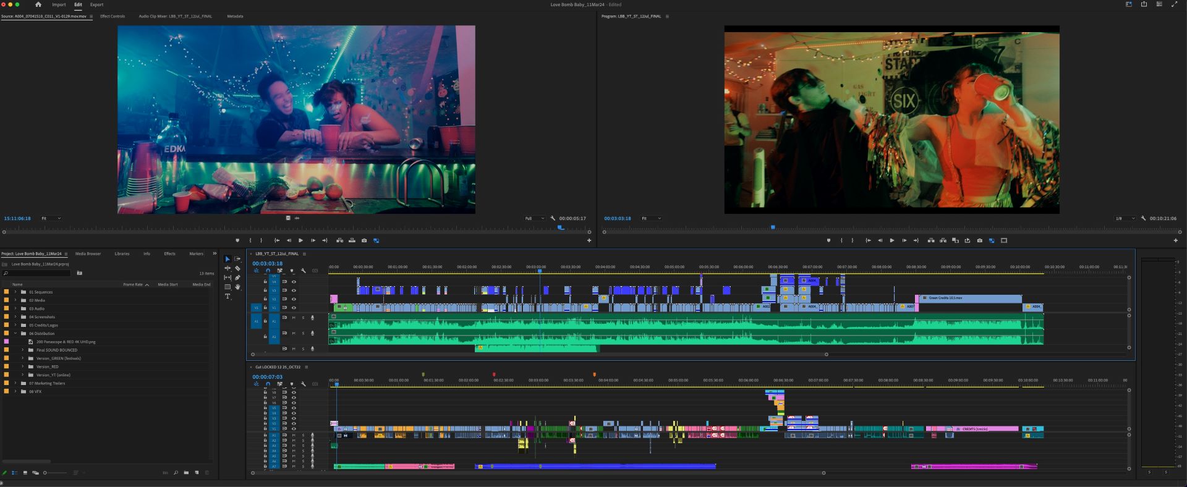Image resolution: width=1187 pixels, height=487 pixels.
Task: Collapse the 06 Distribution bin
Action: [15, 333]
